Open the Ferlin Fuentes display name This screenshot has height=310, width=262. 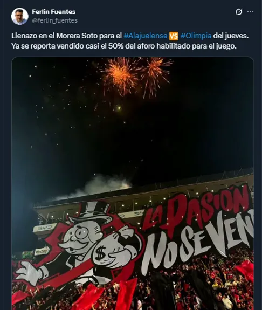pos(54,12)
